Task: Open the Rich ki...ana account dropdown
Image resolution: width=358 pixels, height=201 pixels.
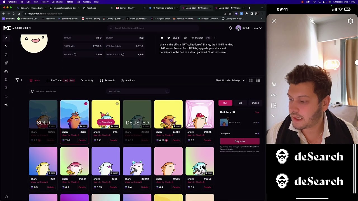Action: point(248,28)
